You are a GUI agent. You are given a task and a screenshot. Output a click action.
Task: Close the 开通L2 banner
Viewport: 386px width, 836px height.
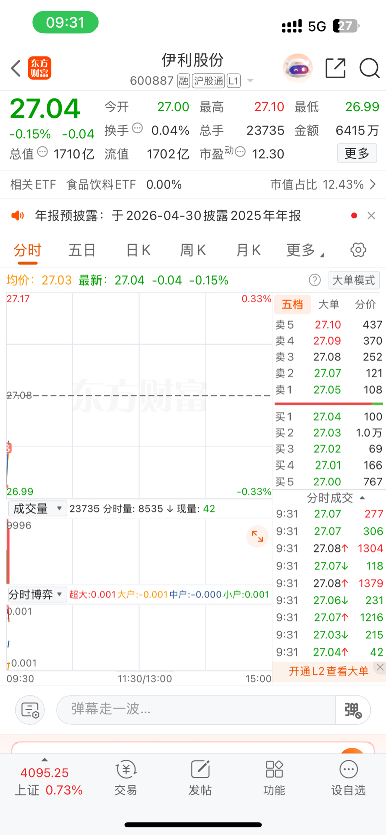(x=380, y=667)
